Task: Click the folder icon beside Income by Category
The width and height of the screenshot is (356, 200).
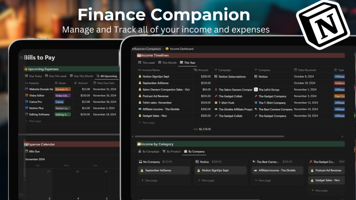Action: [x=139, y=144]
